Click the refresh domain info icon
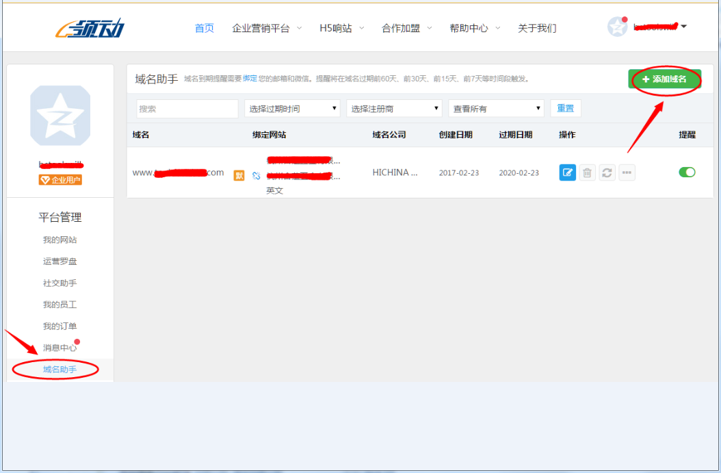 (x=607, y=172)
